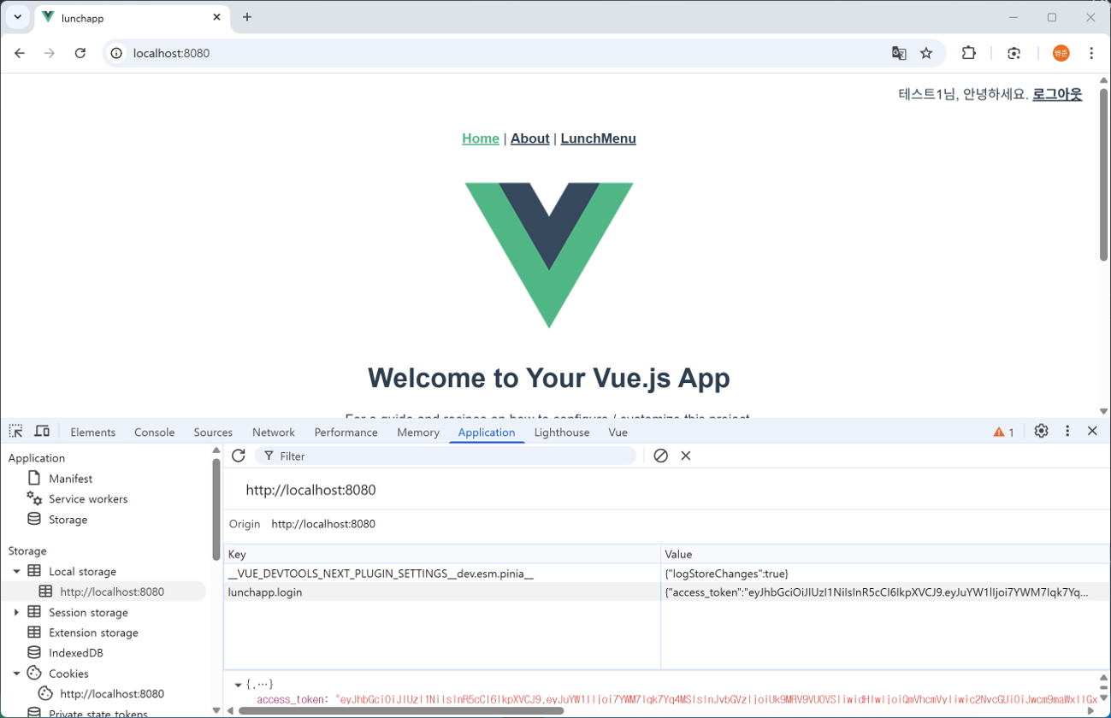The image size is (1111, 718).
Task: Click the Home link
Action: click(x=481, y=138)
